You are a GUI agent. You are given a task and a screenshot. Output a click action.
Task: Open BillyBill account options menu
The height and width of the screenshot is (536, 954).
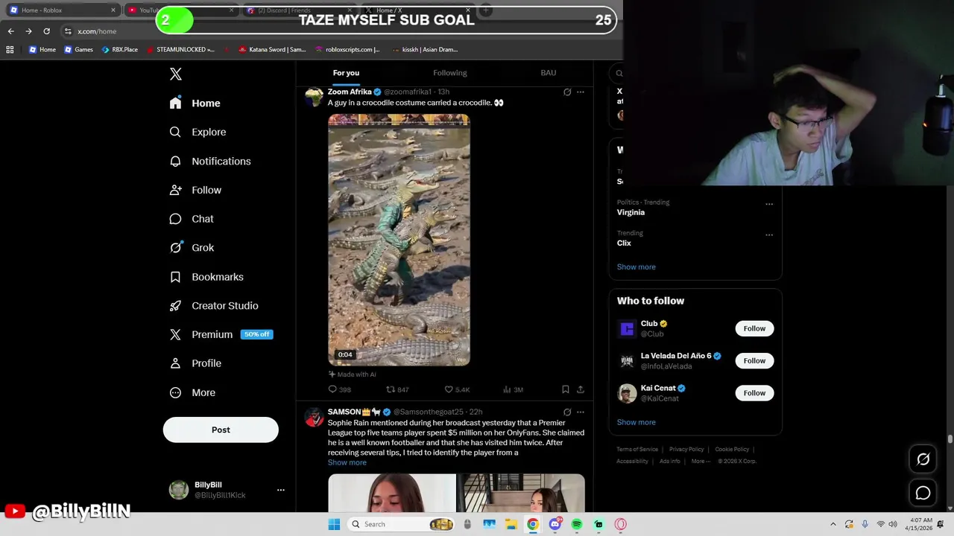pyautogui.click(x=281, y=490)
